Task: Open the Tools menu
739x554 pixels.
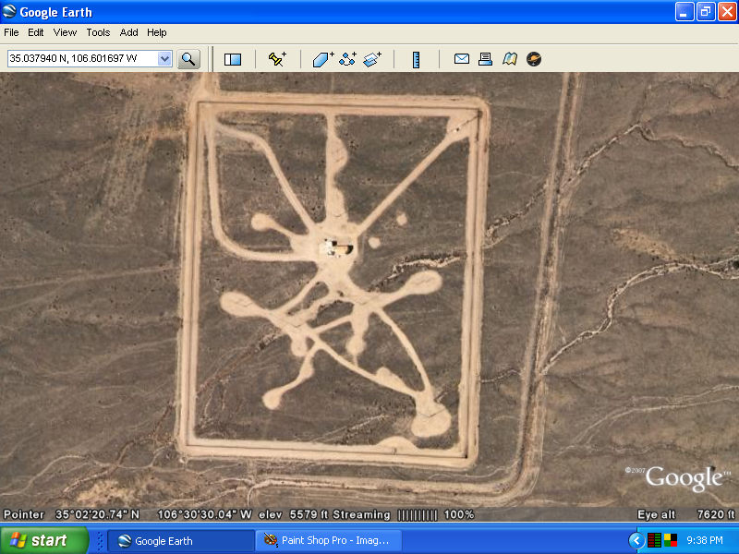Action: click(98, 32)
